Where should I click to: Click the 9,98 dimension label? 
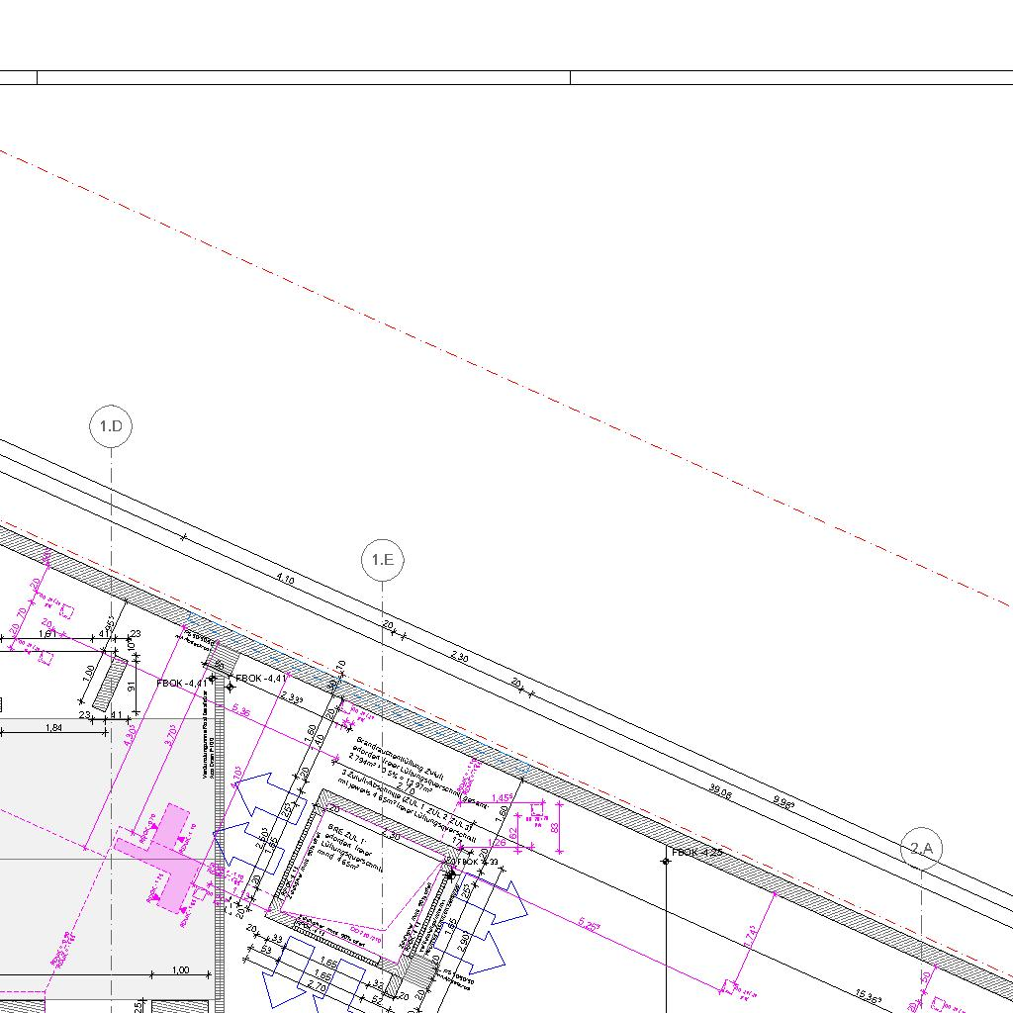pos(783,804)
